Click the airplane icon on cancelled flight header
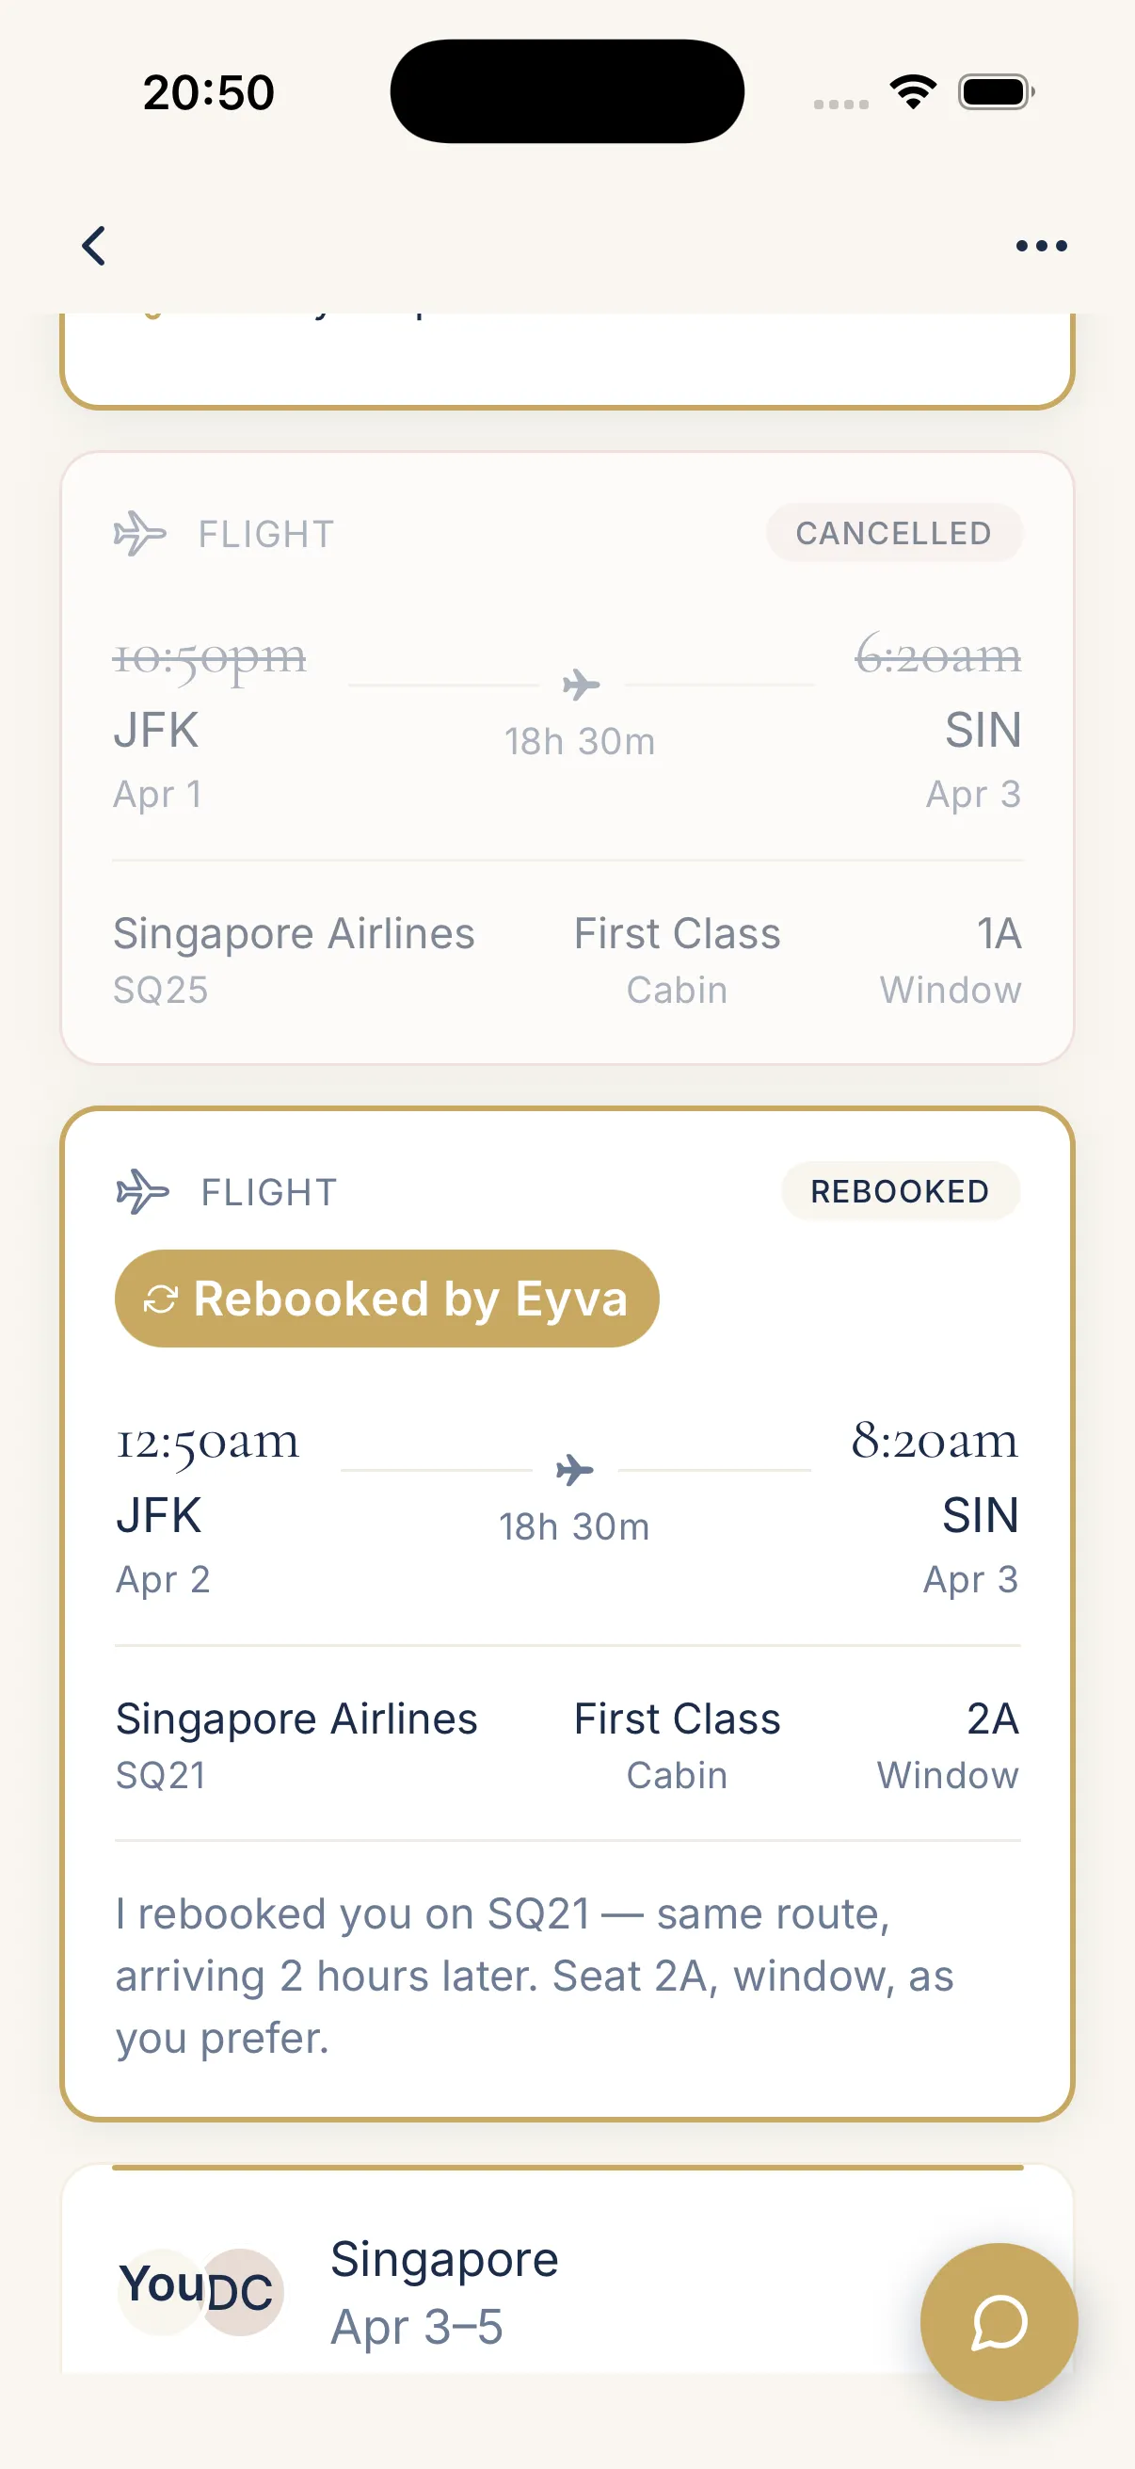Image resolution: width=1135 pixels, height=2469 pixels. click(140, 534)
